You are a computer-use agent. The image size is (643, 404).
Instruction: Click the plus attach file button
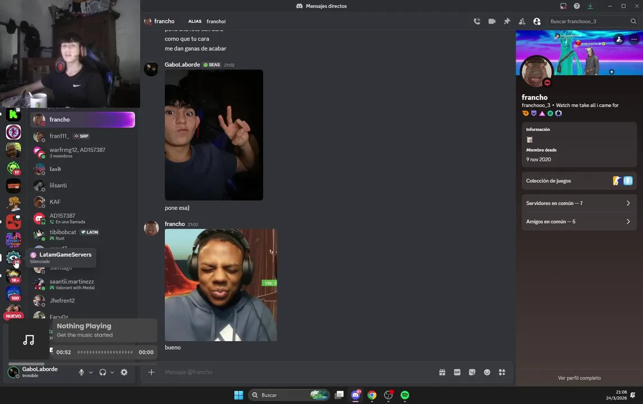151,372
